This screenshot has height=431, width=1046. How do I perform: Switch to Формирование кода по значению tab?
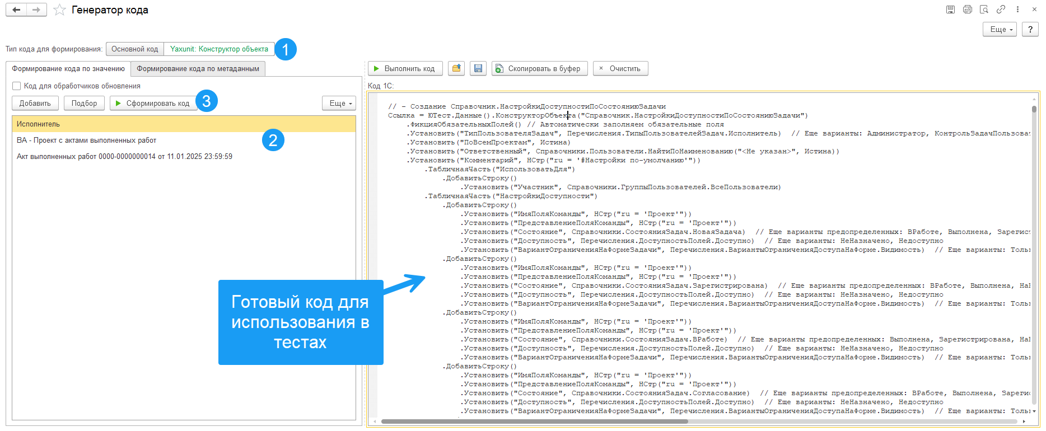click(x=68, y=69)
